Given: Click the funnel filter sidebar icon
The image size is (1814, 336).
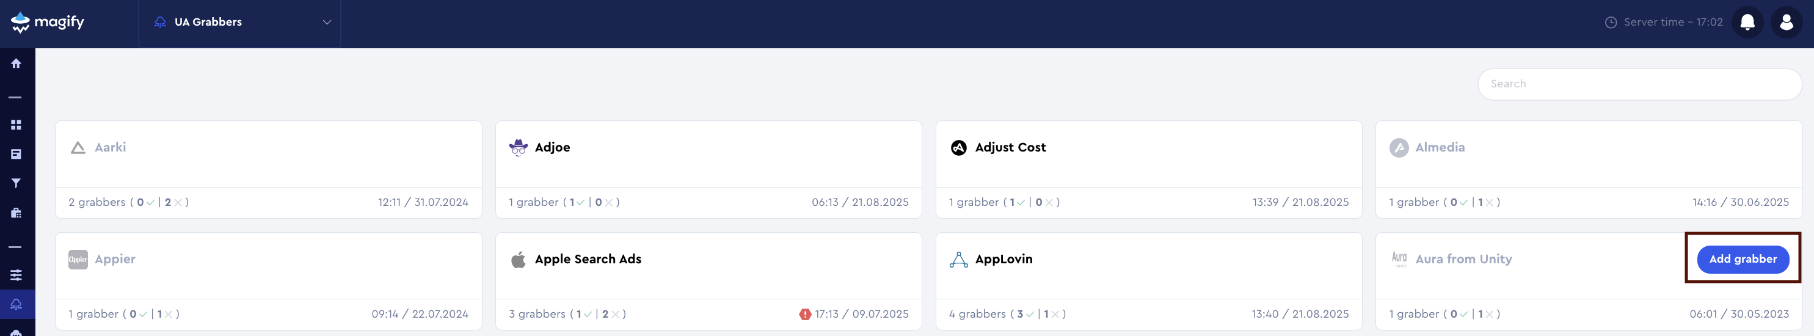Looking at the screenshot, I should point(16,183).
